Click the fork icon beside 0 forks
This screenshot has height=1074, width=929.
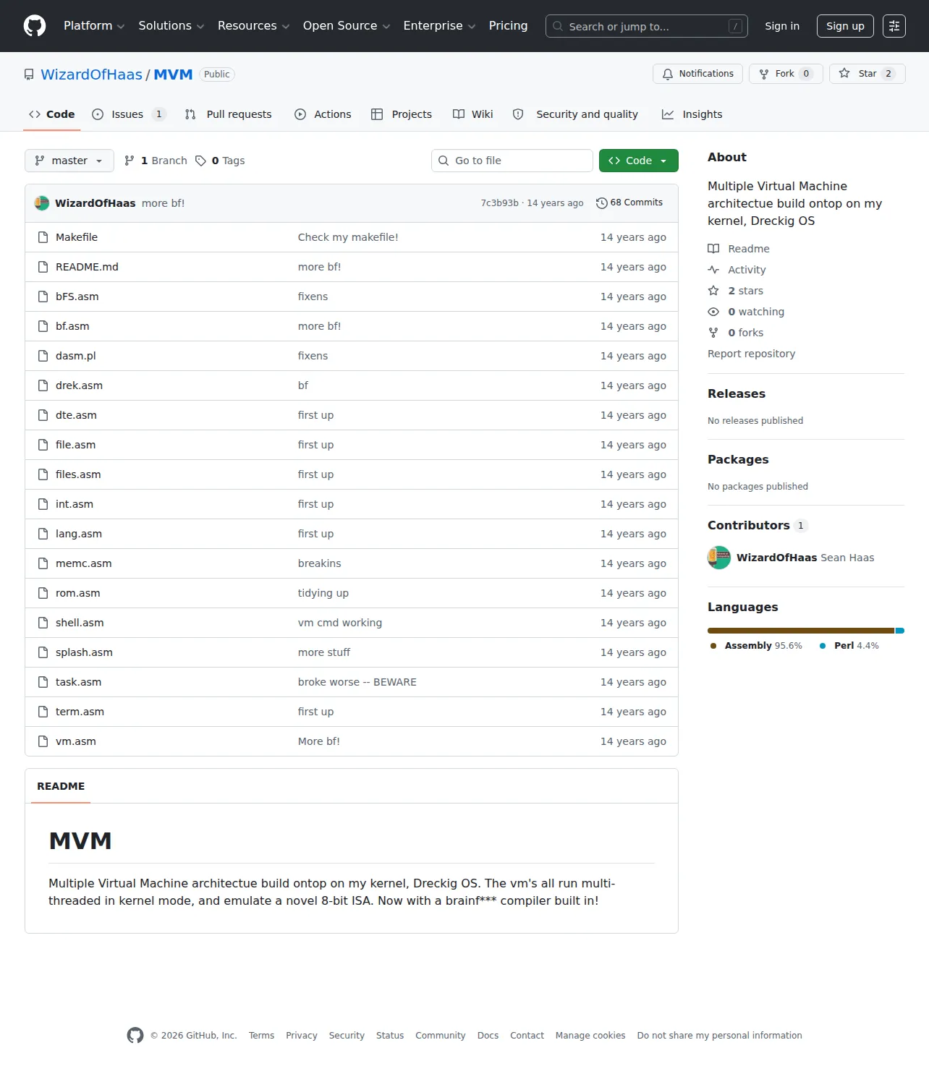click(x=713, y=333)
